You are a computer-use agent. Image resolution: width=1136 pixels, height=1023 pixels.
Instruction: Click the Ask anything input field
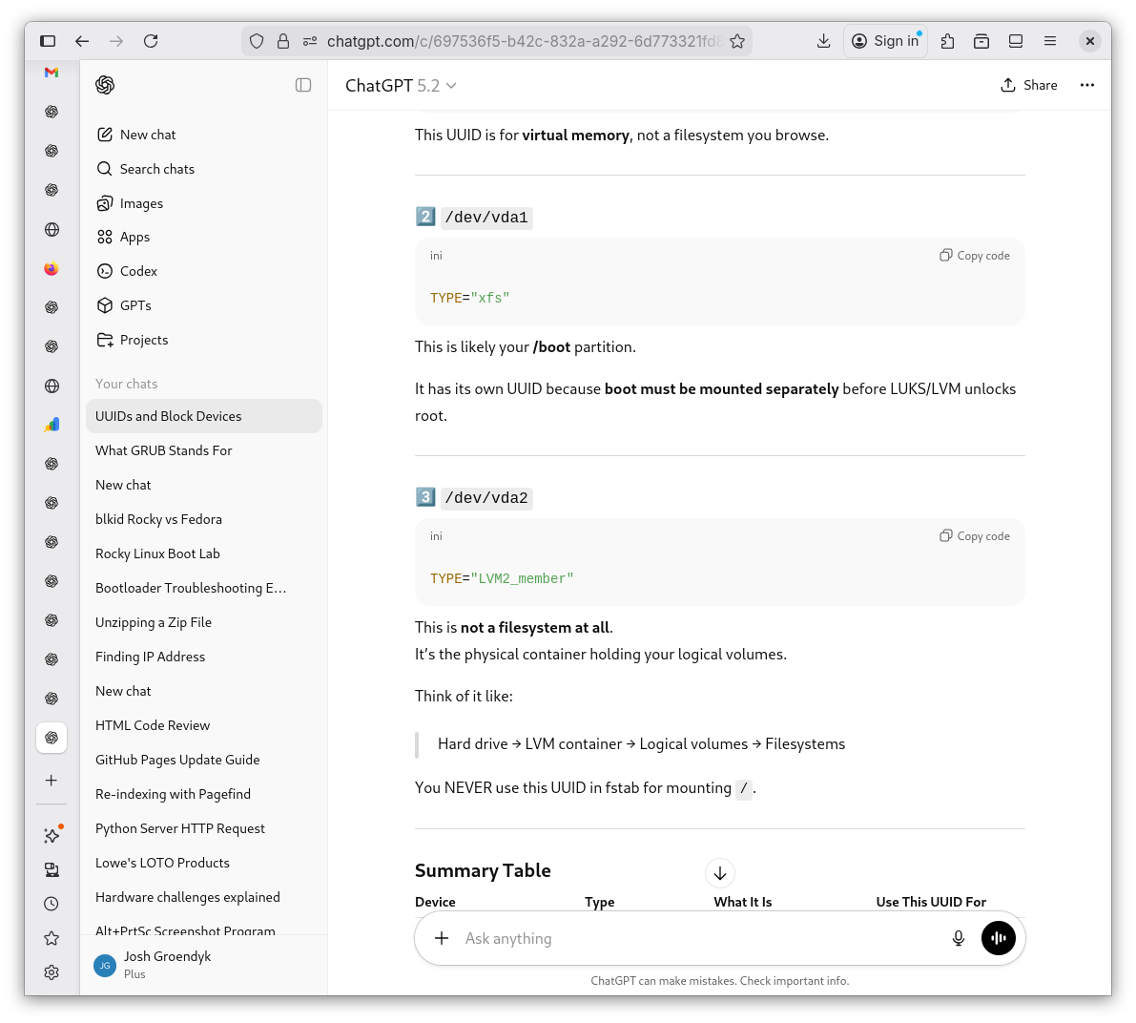coord(696,938)
